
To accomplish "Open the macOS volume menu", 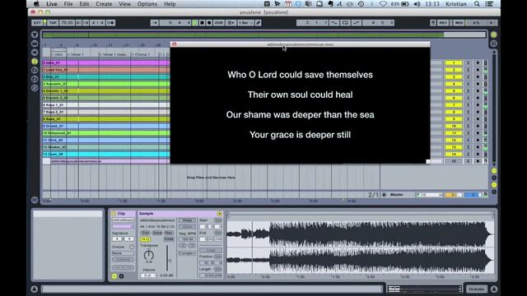I will 417,4.
